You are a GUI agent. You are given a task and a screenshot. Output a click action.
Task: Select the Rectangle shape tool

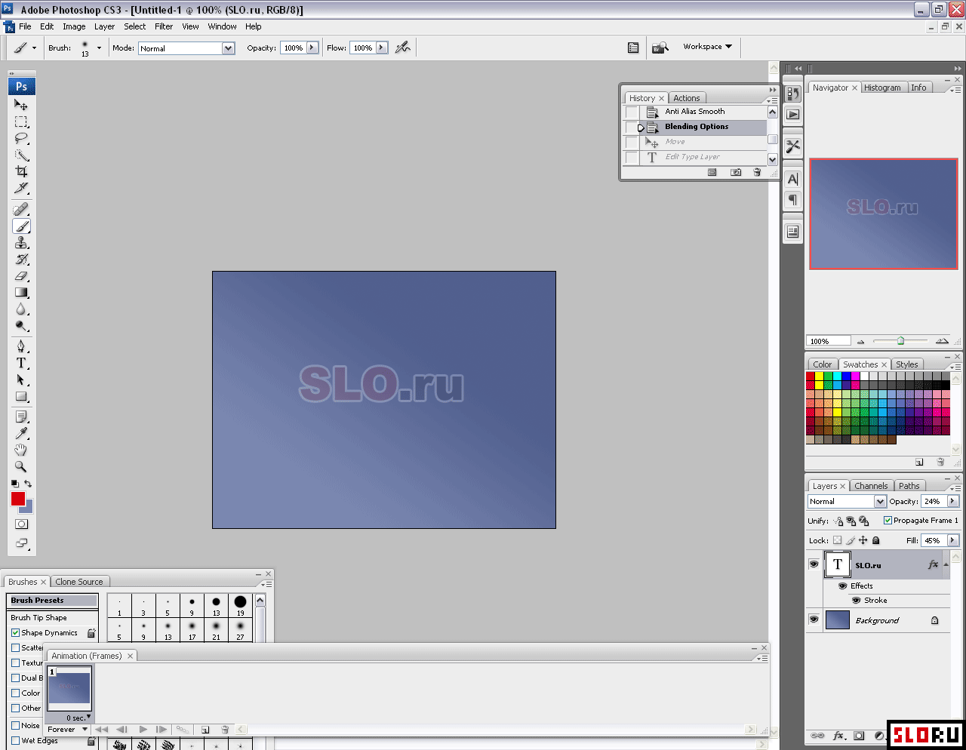21,396
